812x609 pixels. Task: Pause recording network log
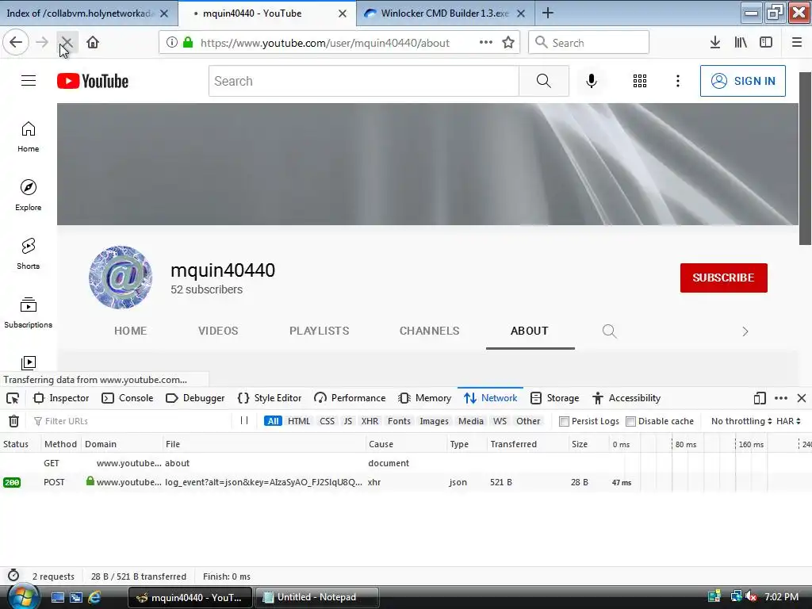tap(244, 420)
